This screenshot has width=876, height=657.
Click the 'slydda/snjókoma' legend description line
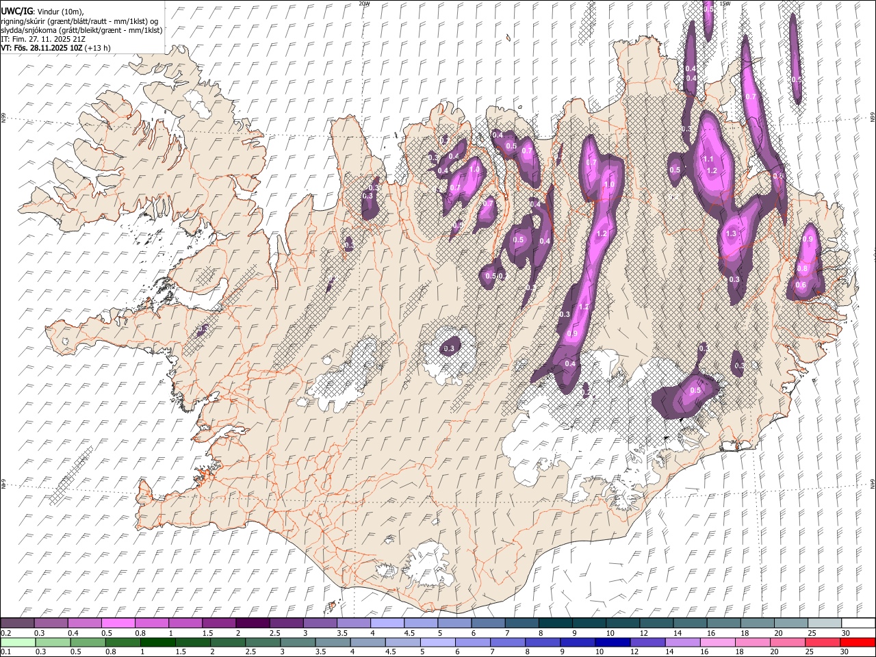click(x=81, y=30)
